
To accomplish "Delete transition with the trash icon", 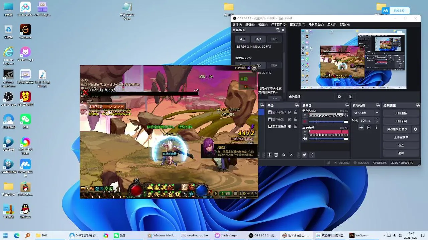I will (x=369, y=127).
